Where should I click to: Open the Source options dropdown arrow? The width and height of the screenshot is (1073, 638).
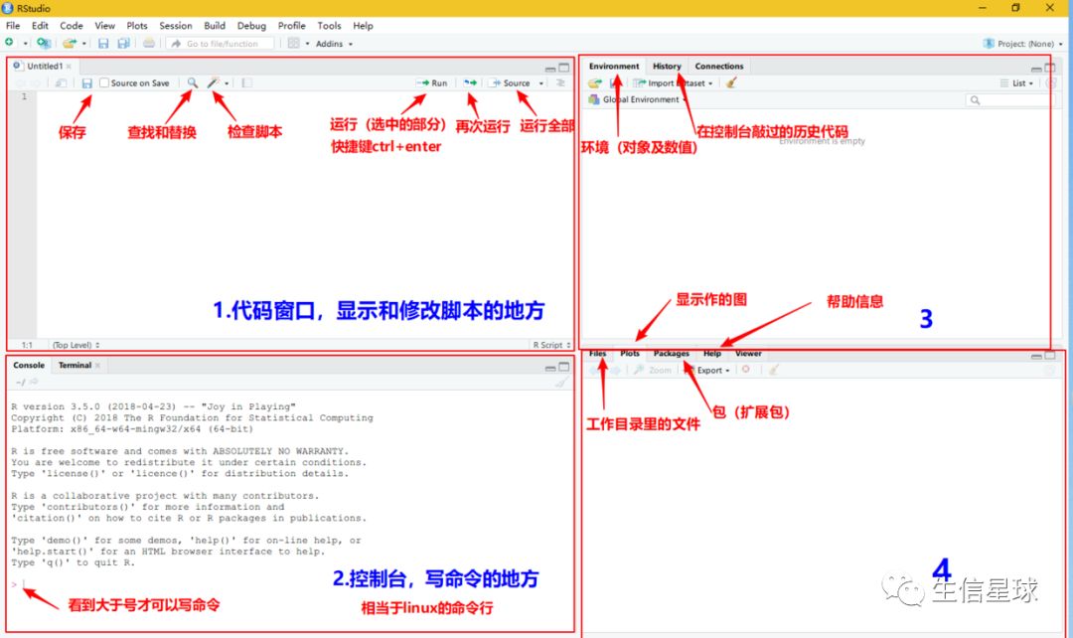[541, 83]
